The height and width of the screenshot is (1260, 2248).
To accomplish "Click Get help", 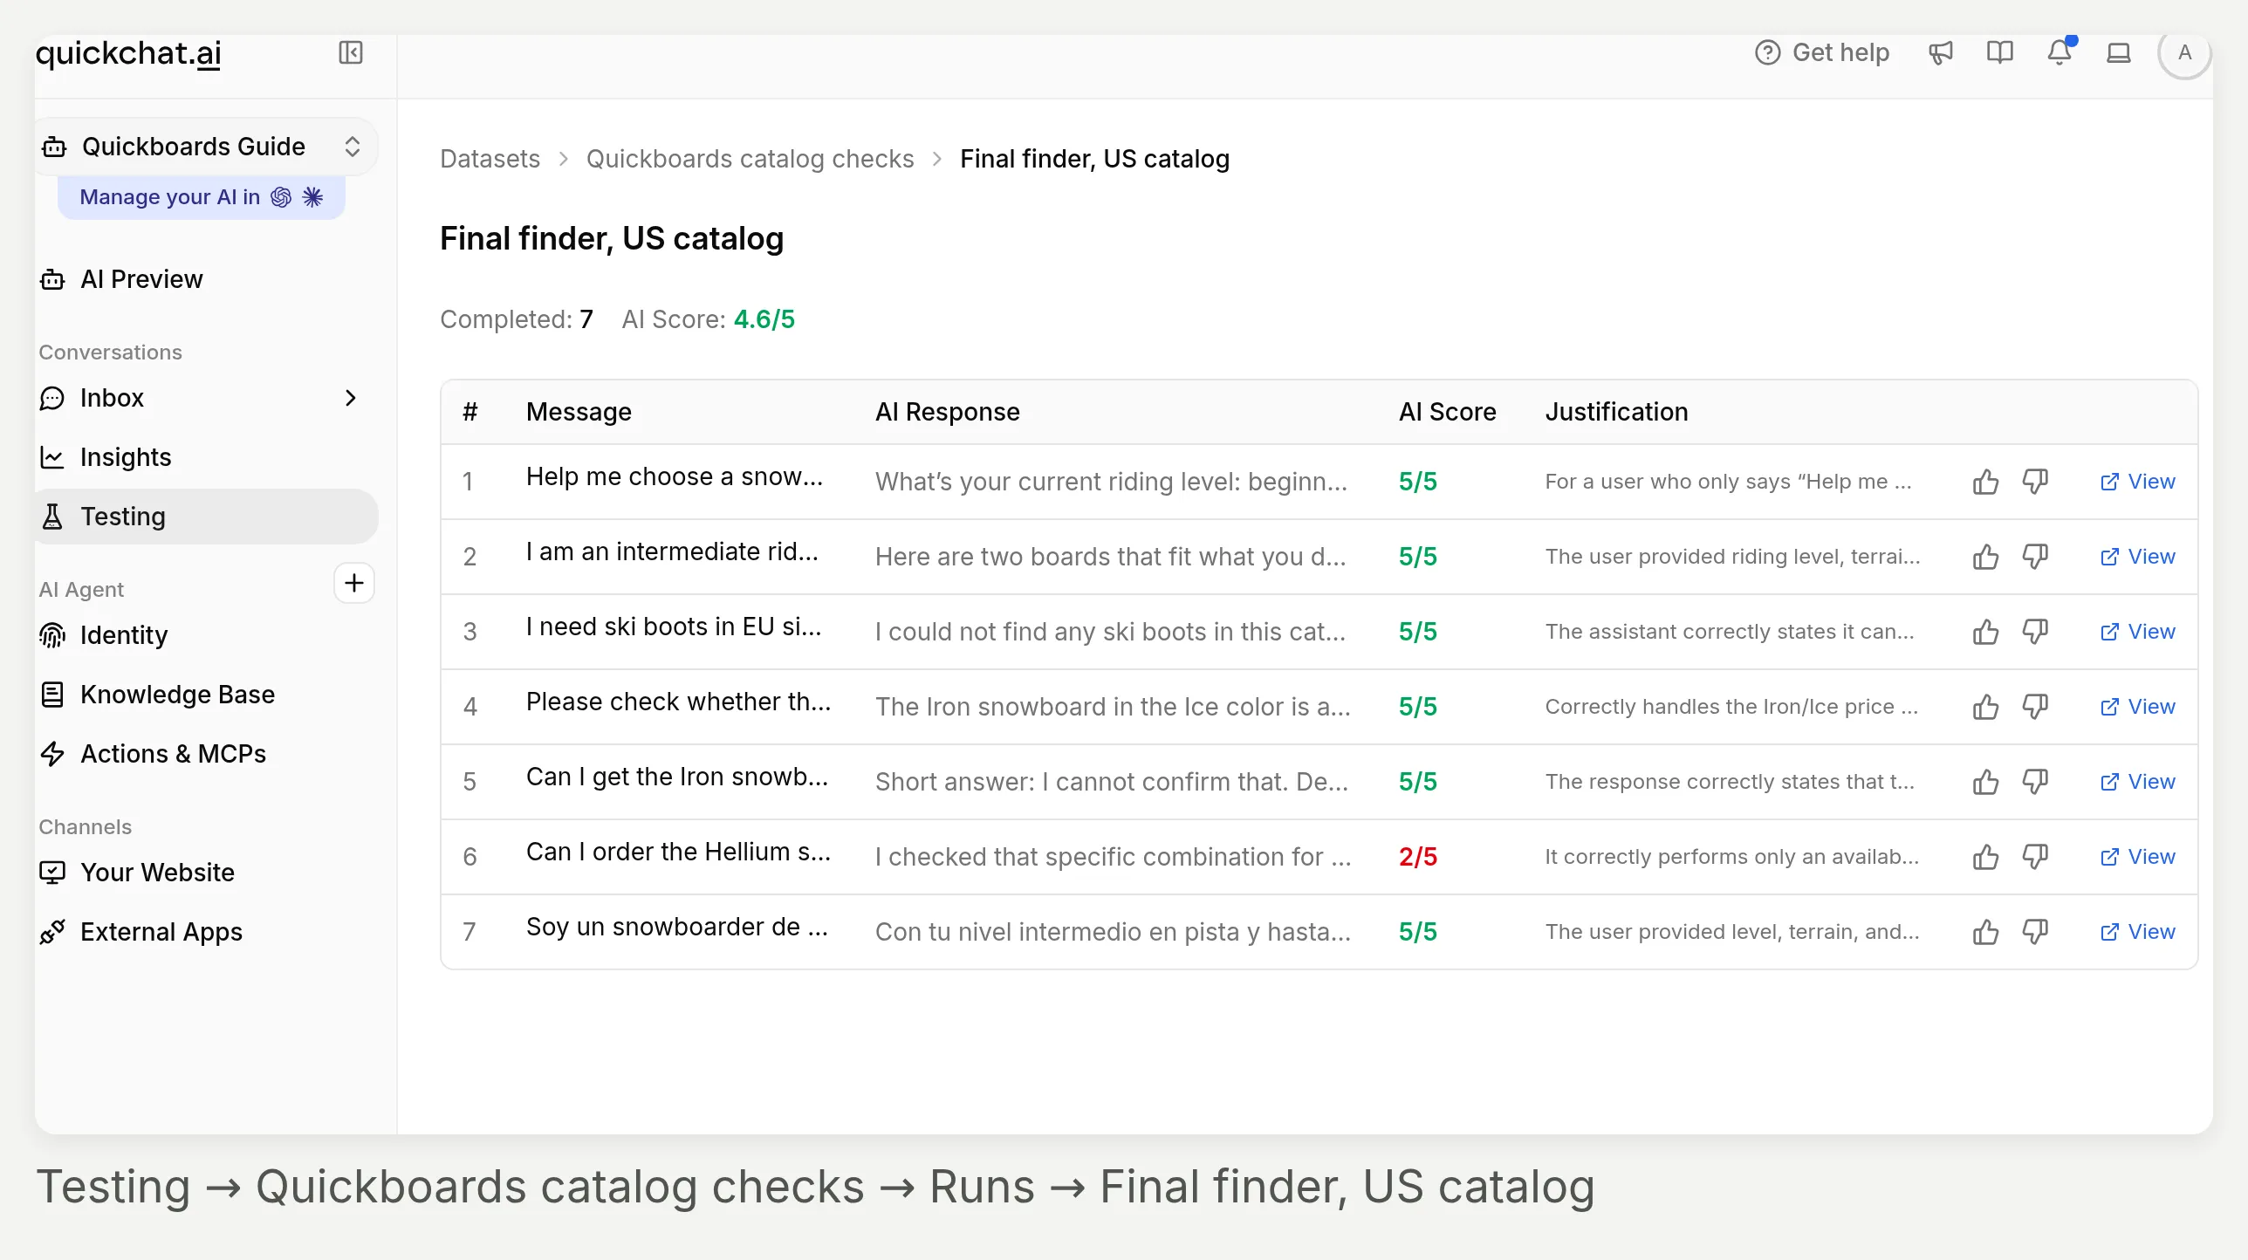I will 1822,53.
